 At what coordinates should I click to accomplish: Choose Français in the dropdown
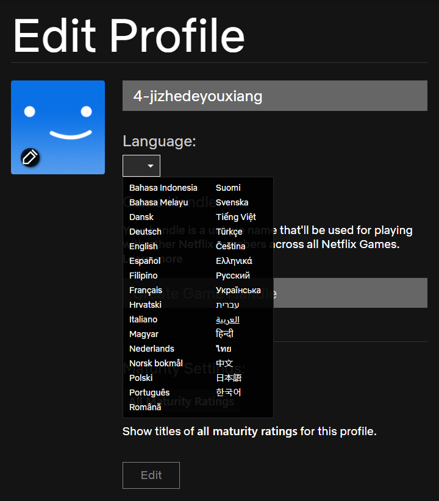tap(146, 291)
